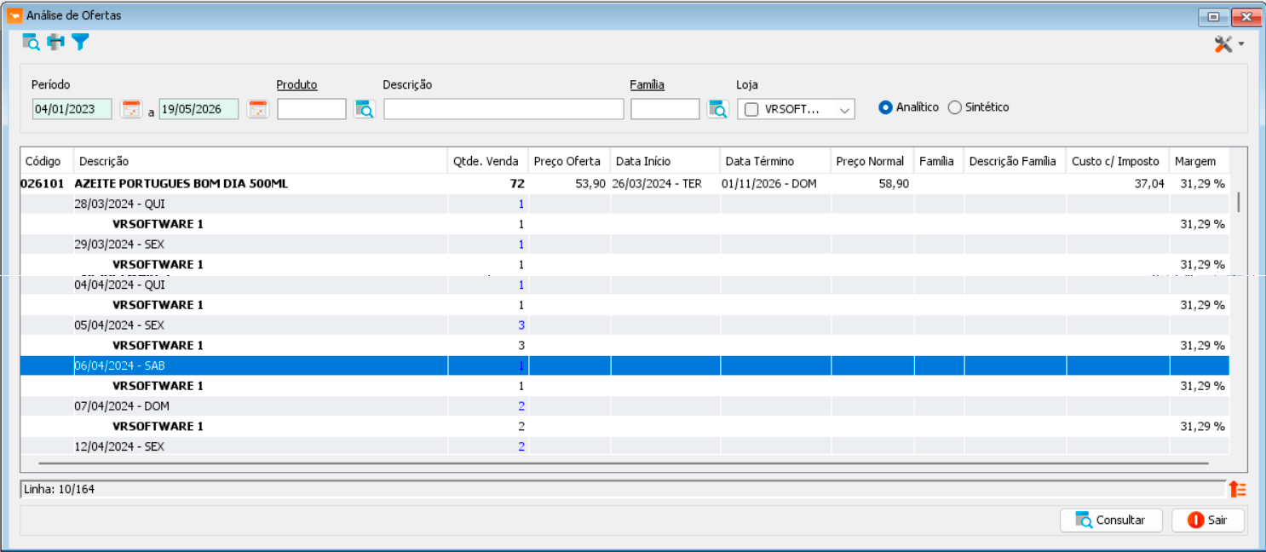Click the Sair button
This screenshot has width=1266, height=552.
tap(1208, 520)
